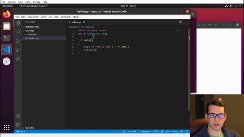The width and height of the screenshot is (244, 137).
Task: Open the Terminal menu
Action: (x=66, y=17)
